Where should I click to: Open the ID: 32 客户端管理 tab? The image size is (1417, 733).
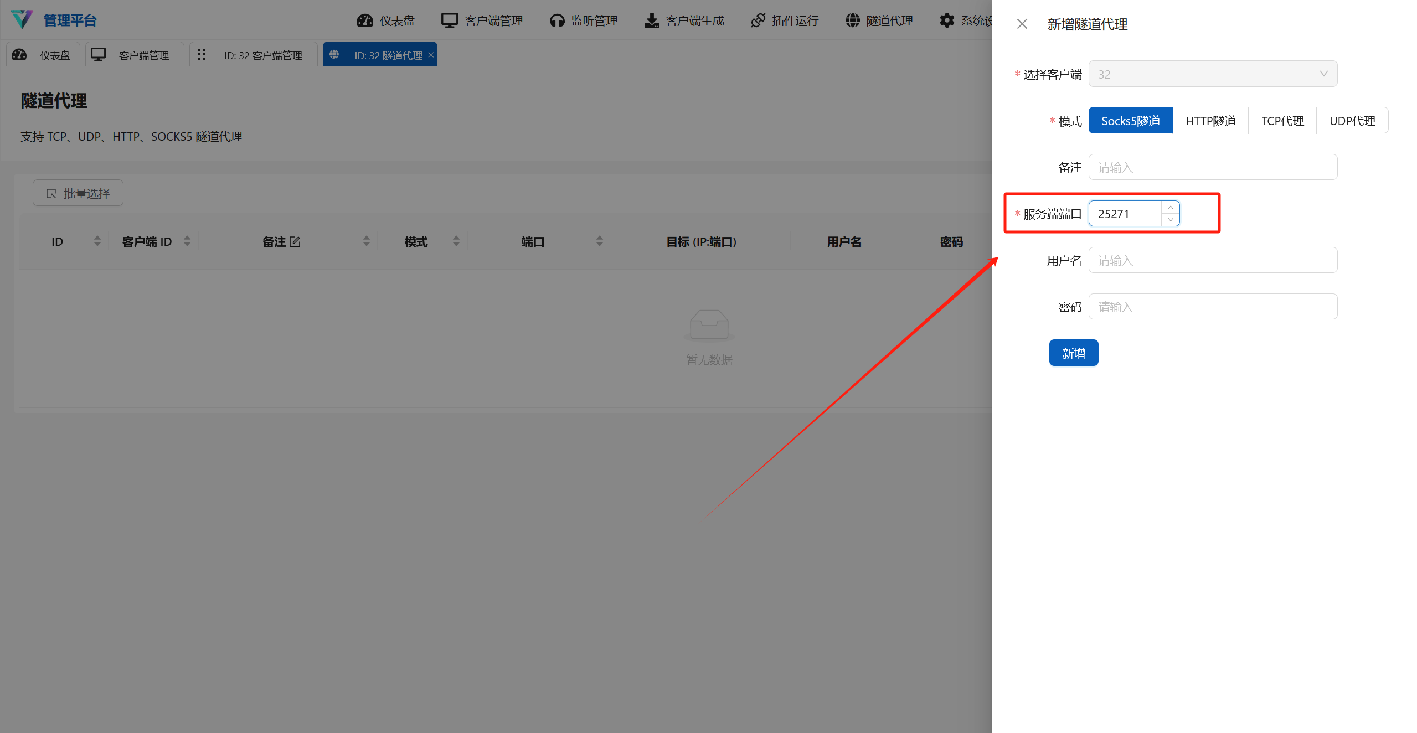(x=253, y=54)
